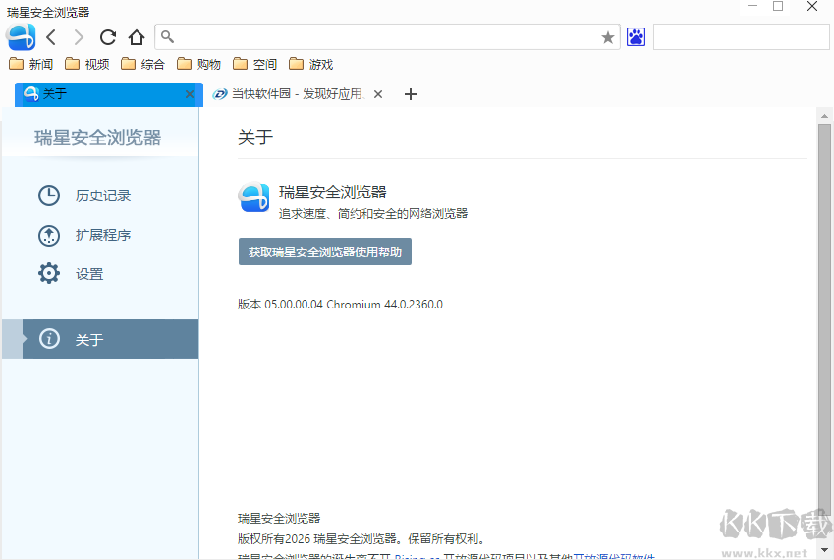The image size is (834, 560).
Task: Focus the address bar field
Action: pyautogui.click(x=387, y=36)
